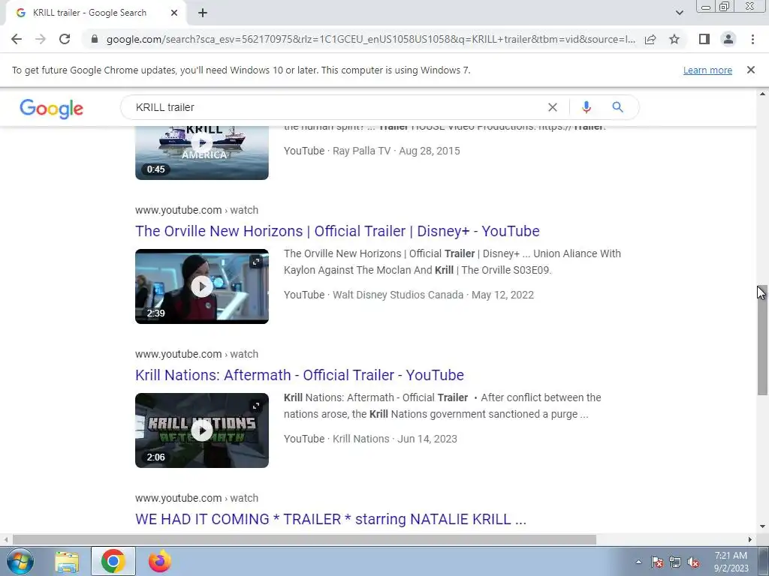
Task: Expand preview icon on Krill Nations thumbnail
Action: click(256, 406)
